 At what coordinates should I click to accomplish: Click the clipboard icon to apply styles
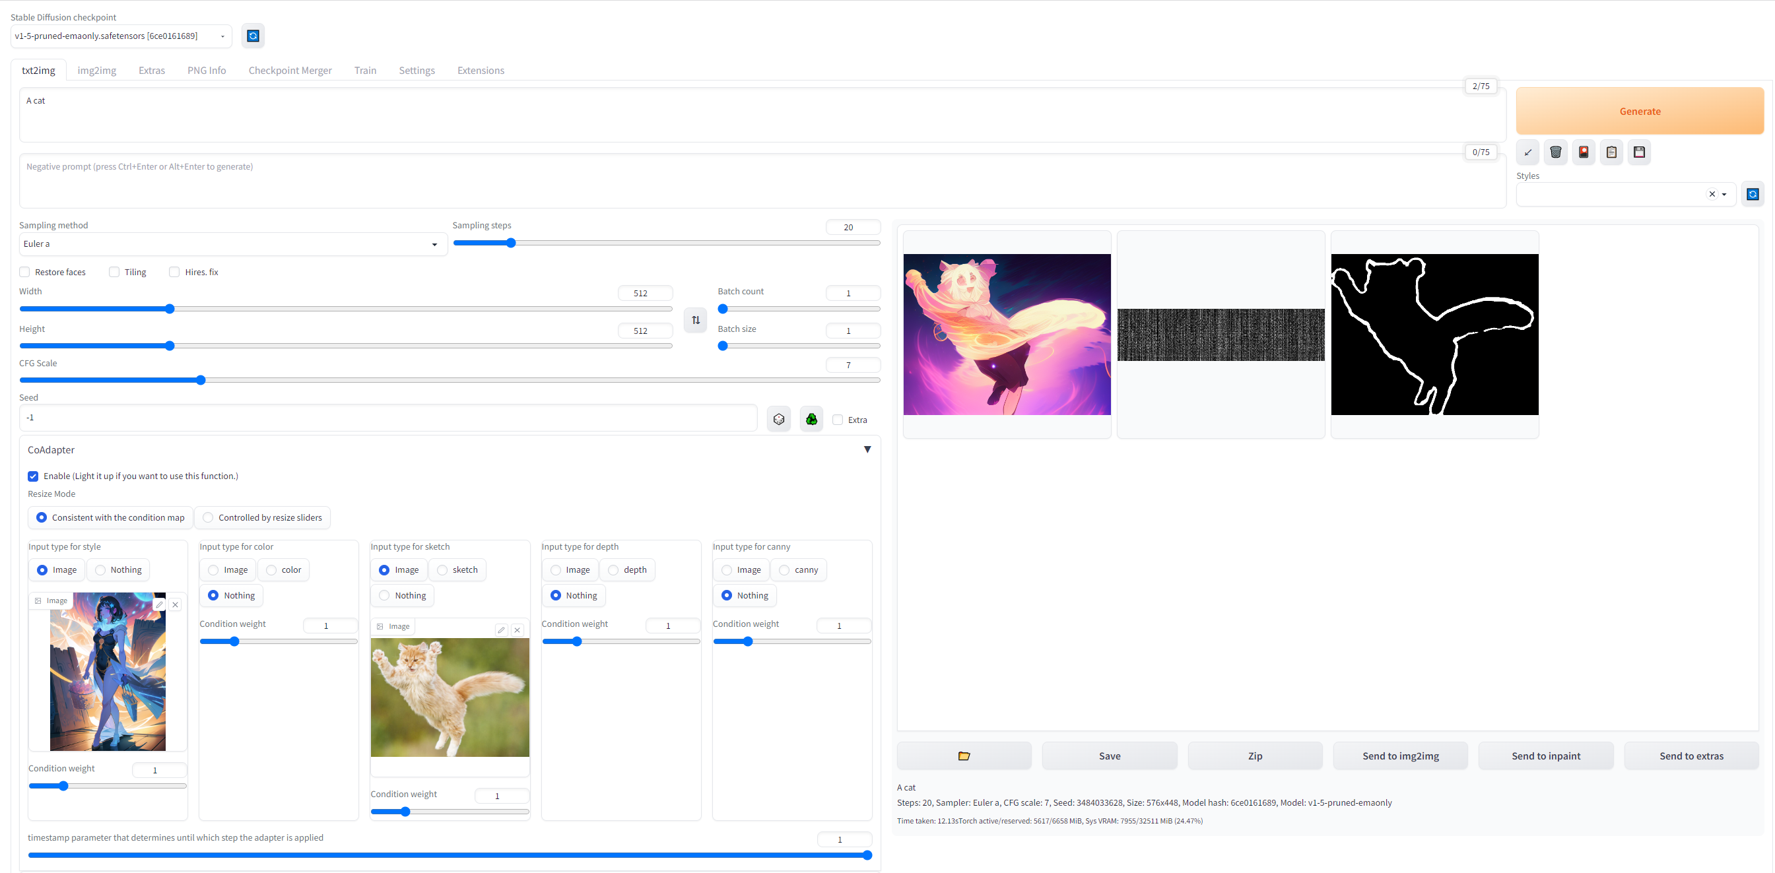click(x=1611, y=152)
